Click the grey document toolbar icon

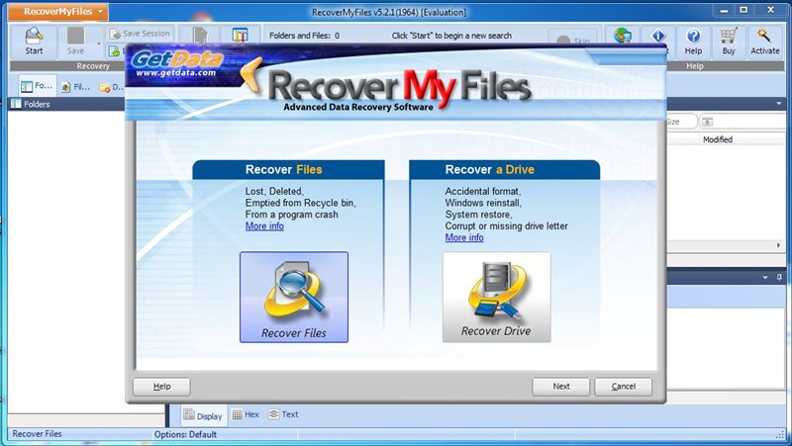200,35
